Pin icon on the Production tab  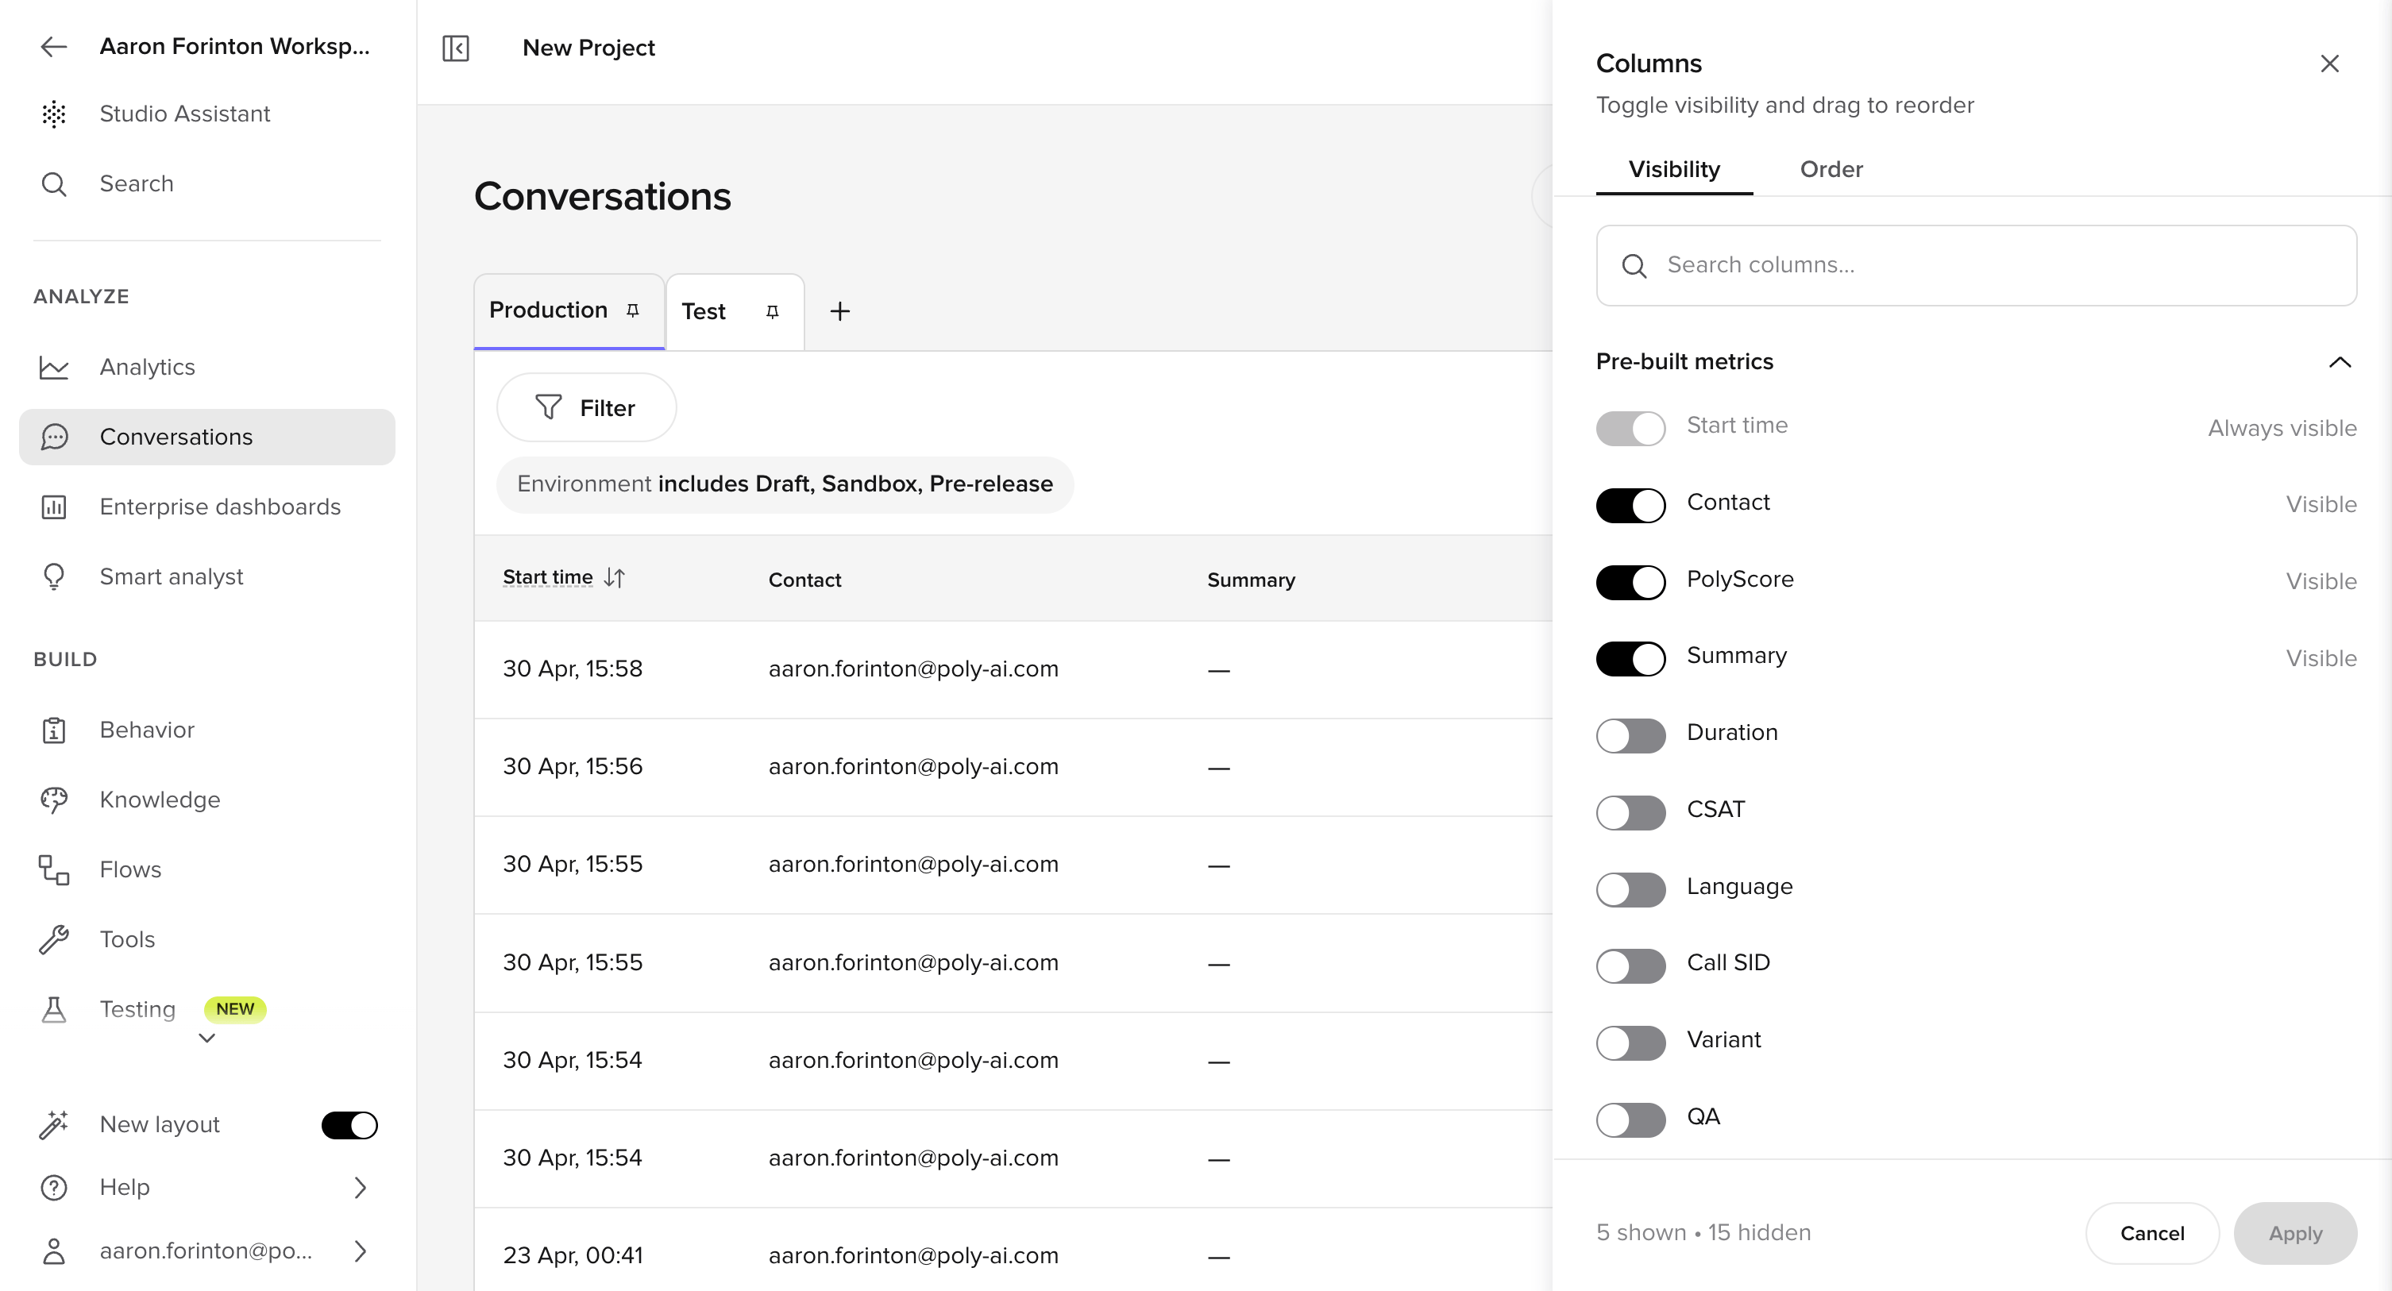pyautogui.click(x=632, y=310)
